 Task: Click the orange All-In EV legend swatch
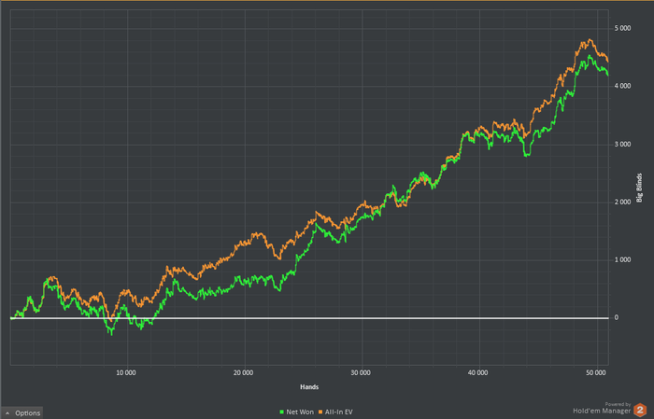pos(320,412)
